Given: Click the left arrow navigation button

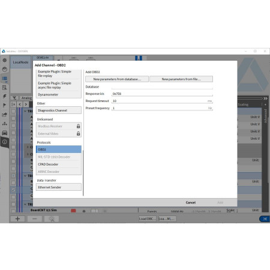Looking at the screenshot, I should pyautogui.click(x=20, y=104).
